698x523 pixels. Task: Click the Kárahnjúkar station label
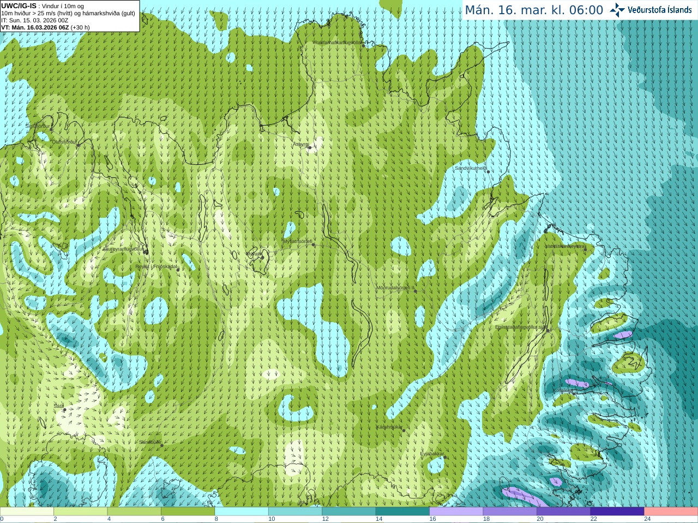pos(389,427)
